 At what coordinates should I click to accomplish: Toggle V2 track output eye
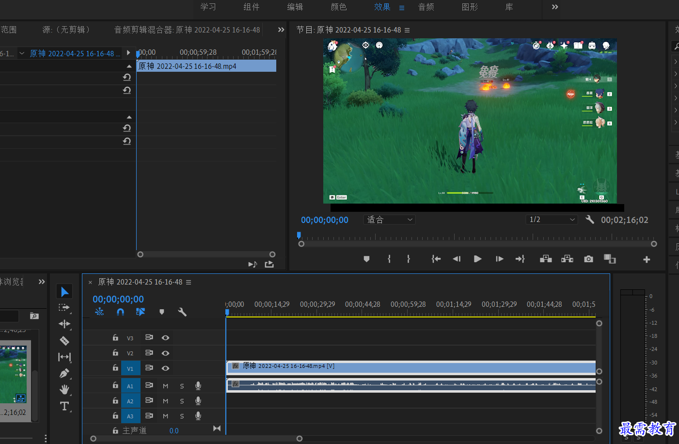point(165,353)
